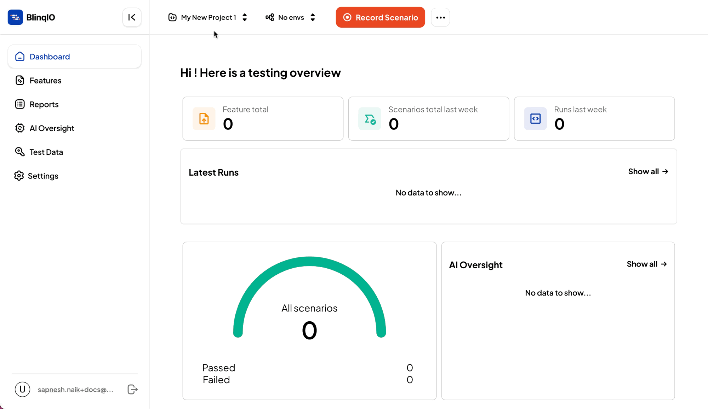
Task: Click the BlinqIO app logo text
Action: coord(41,17)
